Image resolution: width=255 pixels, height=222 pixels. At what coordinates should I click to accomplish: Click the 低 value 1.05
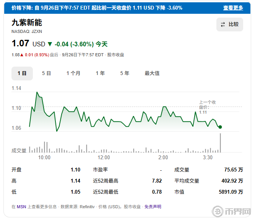pyautogui.click(x=75, y=192)
